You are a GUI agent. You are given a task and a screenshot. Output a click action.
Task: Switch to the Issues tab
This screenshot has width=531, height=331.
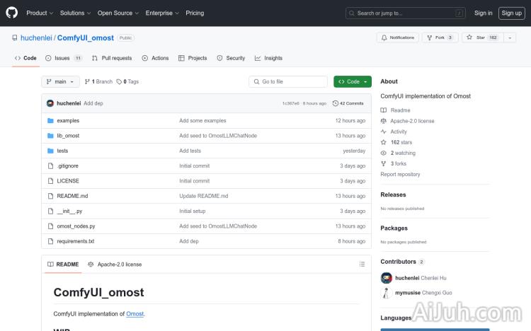[63, 58]
